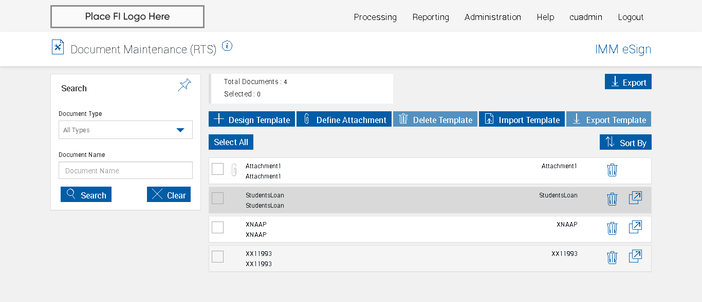Check the Attachment1 row checkbox
This screenshot has width=702, height=302.
click(x=218, y=169)
